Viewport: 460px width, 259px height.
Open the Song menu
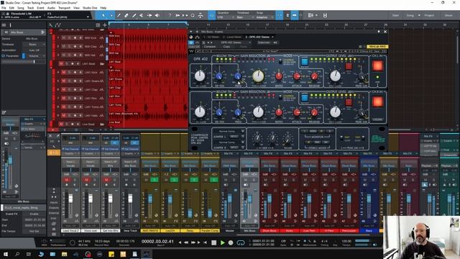click(x=21, y=8)
